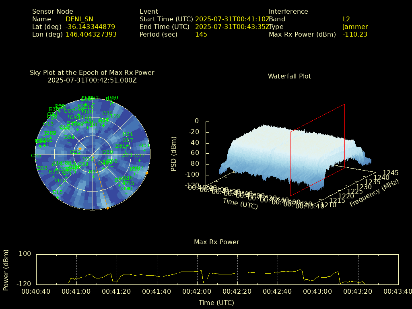
Task: Click the orange dot on sky plot's right edge
Action: (147, 173)
